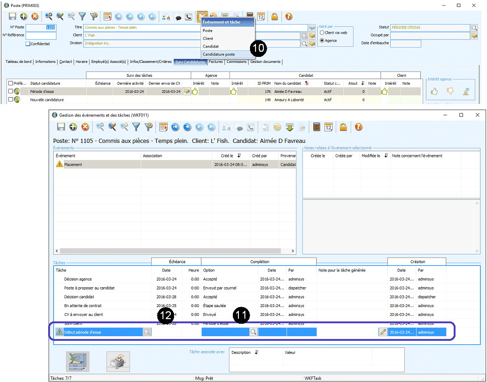Click the help icon in Poste toolbar

click(x=289, y=17)
